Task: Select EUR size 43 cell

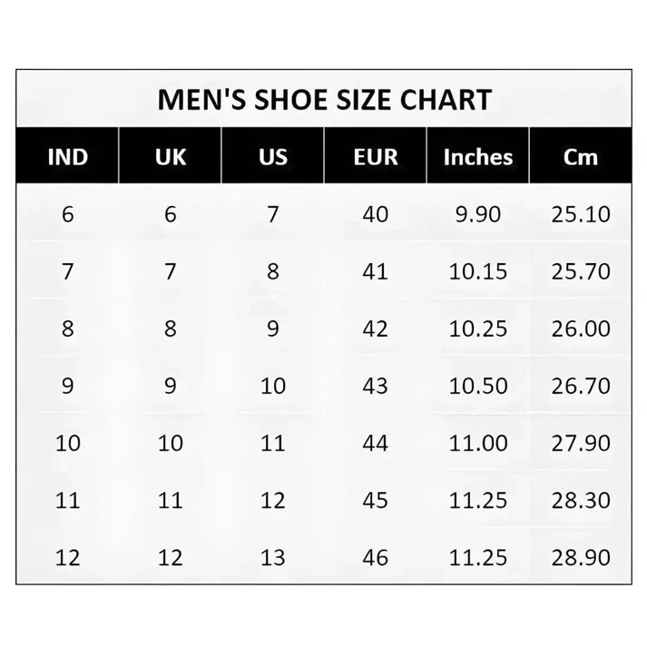Action: click(376, 387)
